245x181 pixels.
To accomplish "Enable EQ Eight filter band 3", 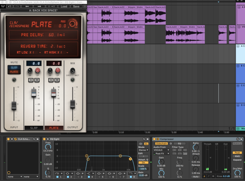I will coord(78,177).
